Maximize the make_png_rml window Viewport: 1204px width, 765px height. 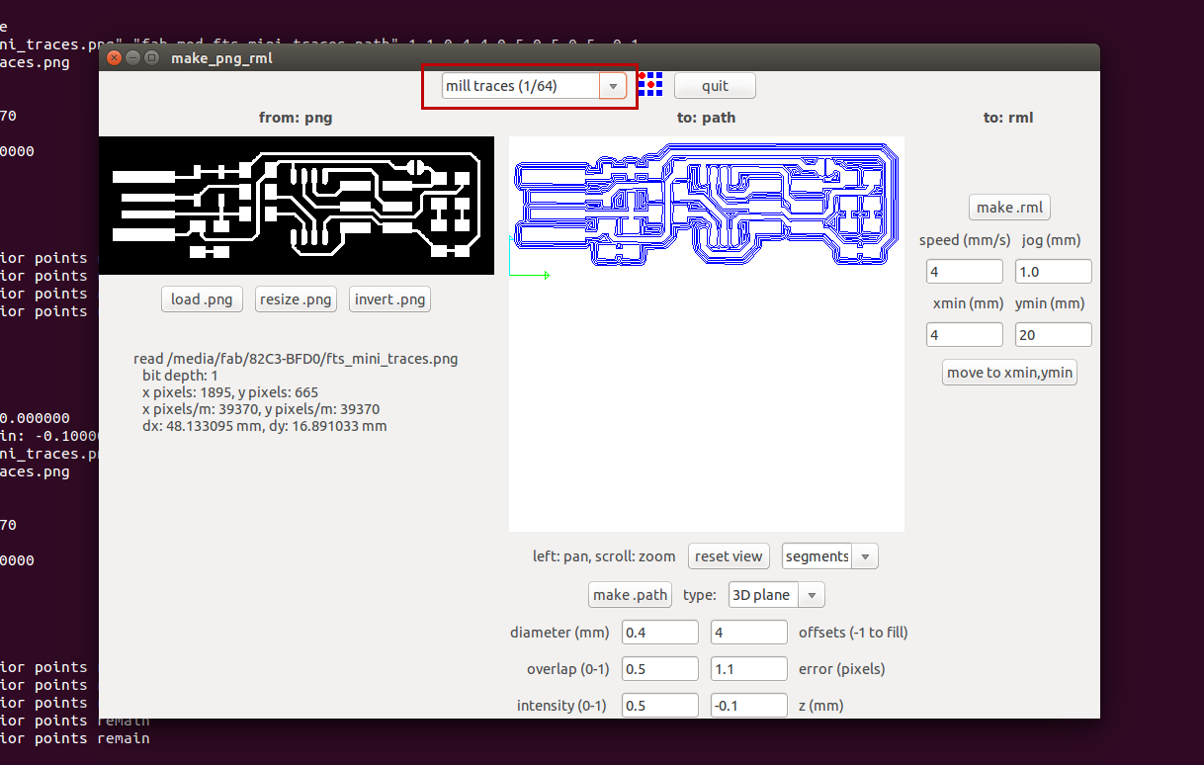151,58
